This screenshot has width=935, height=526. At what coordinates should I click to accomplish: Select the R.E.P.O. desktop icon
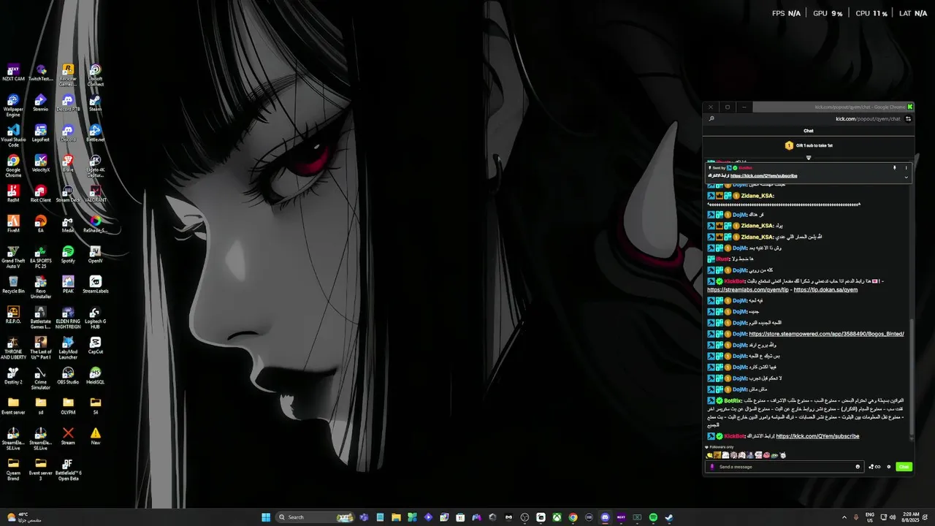point(13,315)
